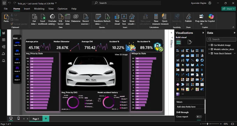The width and height of the screenshot is (237, 126).
Task: Insert a New visual
Action: (117, 19)
